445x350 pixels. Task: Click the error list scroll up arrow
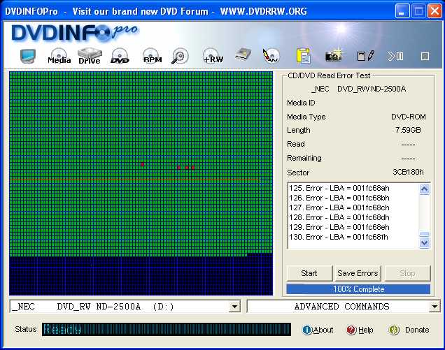click(x=424, y=189)
